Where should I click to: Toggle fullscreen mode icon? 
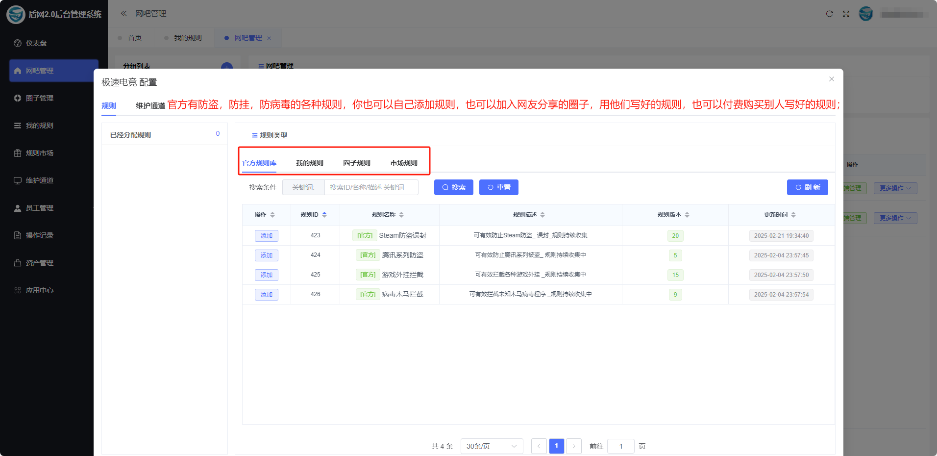(846, 14)
